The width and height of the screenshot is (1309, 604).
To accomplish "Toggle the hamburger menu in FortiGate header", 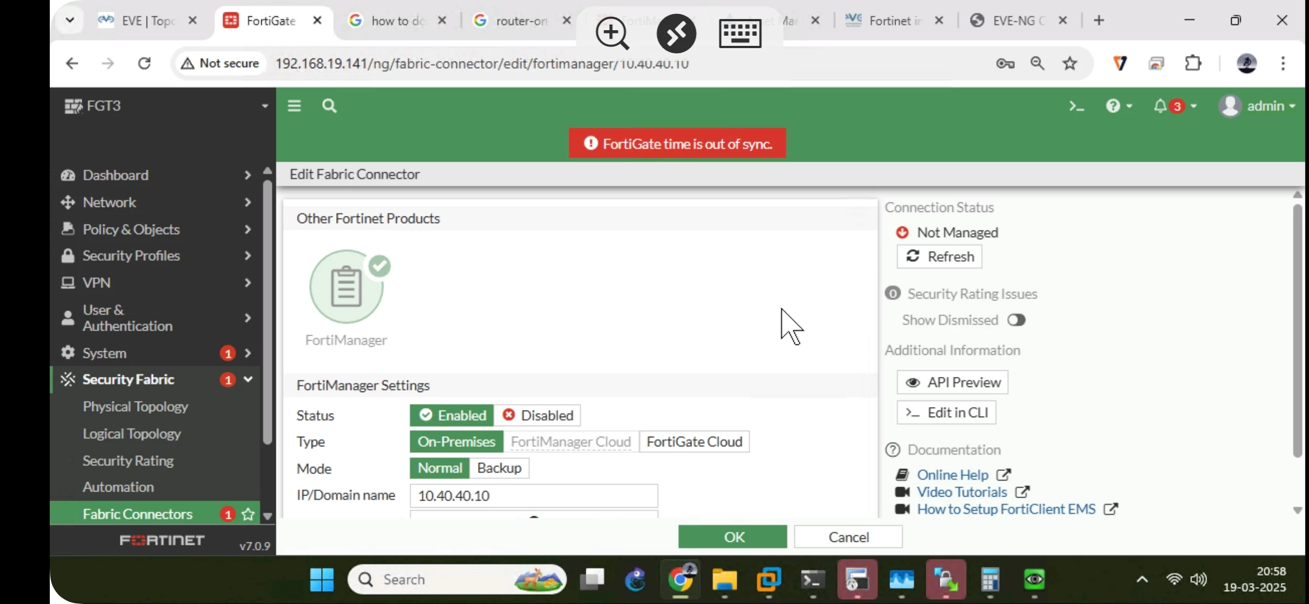I will click(294, 106).
